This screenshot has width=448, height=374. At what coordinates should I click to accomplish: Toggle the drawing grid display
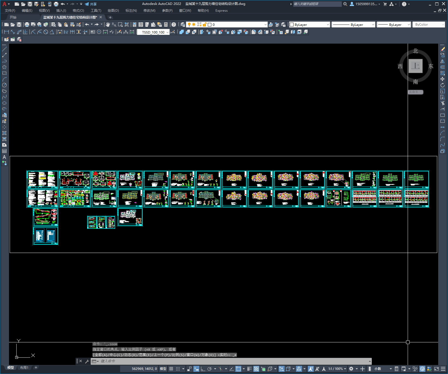coord(171,369)
